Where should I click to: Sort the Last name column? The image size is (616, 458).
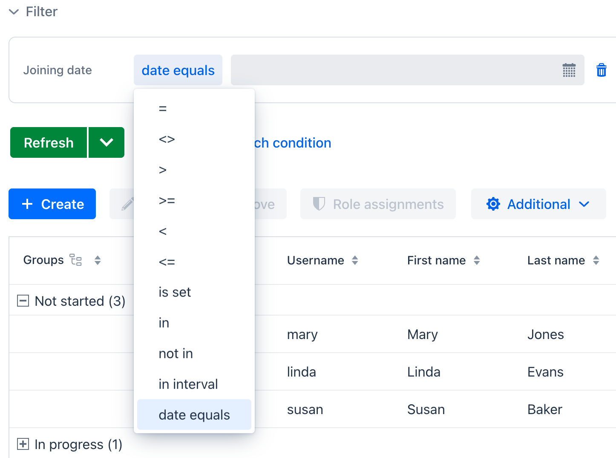596,260
